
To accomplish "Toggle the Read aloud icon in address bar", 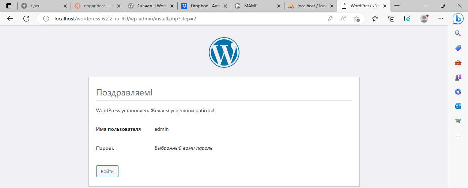I will coord(343,19).
